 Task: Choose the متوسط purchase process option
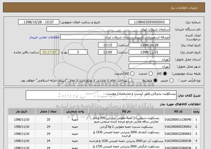click(x=155, y=80)
